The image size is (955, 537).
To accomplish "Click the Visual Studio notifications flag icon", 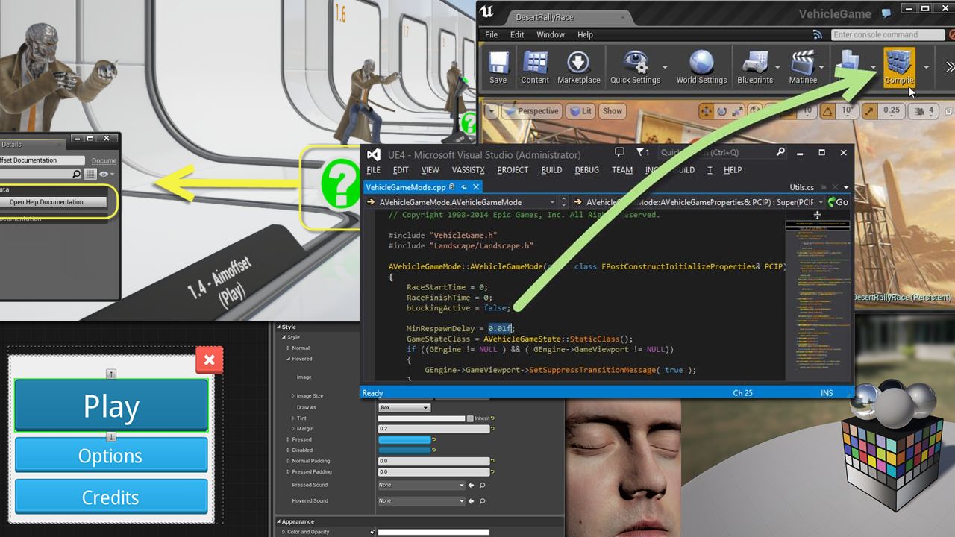I will [x=643, y=152].
